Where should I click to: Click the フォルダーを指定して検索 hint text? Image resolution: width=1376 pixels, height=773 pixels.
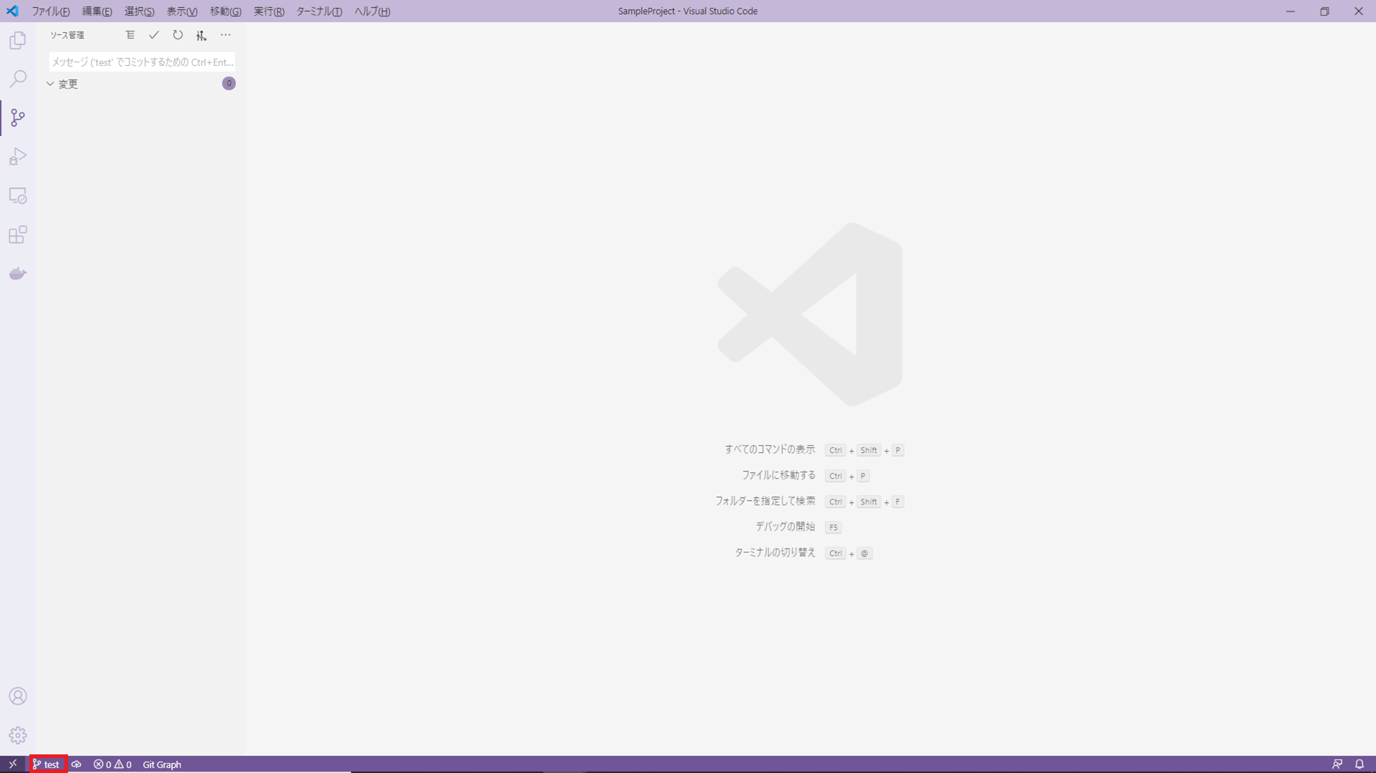click(765, 501)
